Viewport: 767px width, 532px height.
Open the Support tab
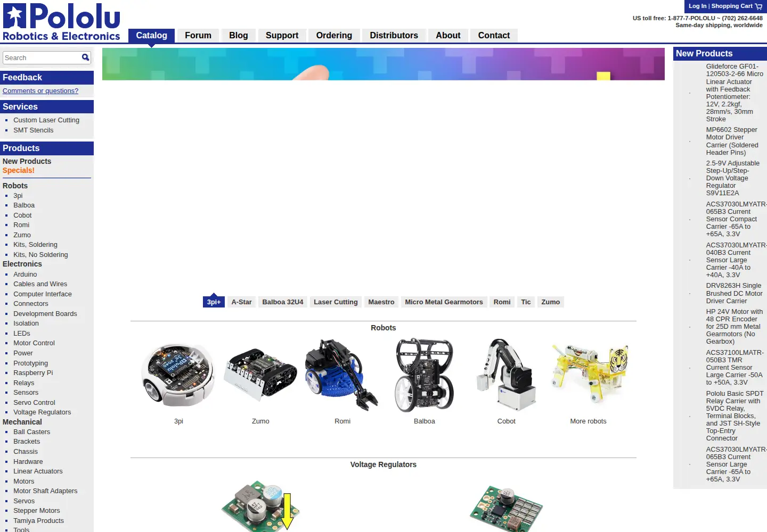pos(282,36)
